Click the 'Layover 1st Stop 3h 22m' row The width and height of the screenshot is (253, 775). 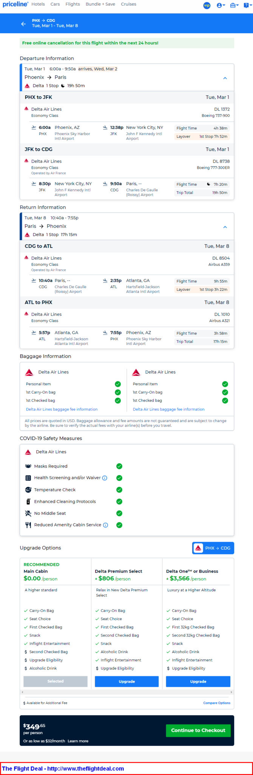(202, 289)
